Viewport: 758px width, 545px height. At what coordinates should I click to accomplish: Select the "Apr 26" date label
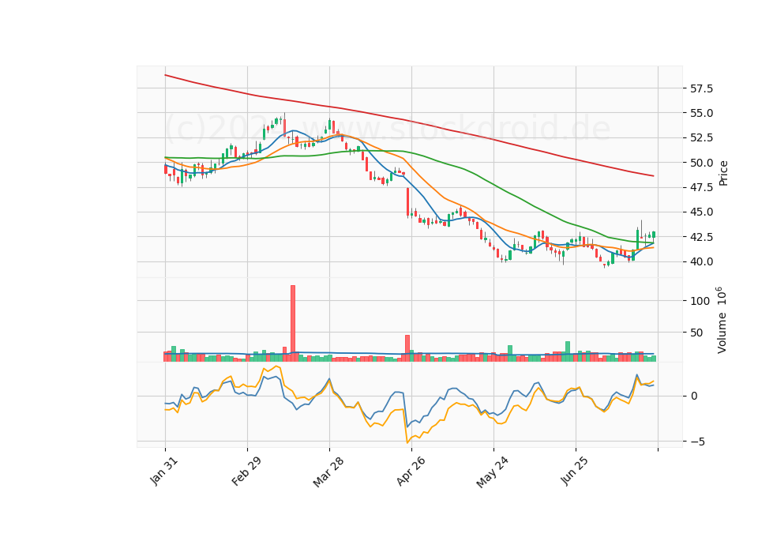(x=411, y=471)
